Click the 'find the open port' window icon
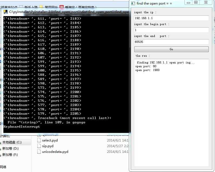Image resolution: width=215 pixels, height=172 pixels. click(x=133, y=3)
